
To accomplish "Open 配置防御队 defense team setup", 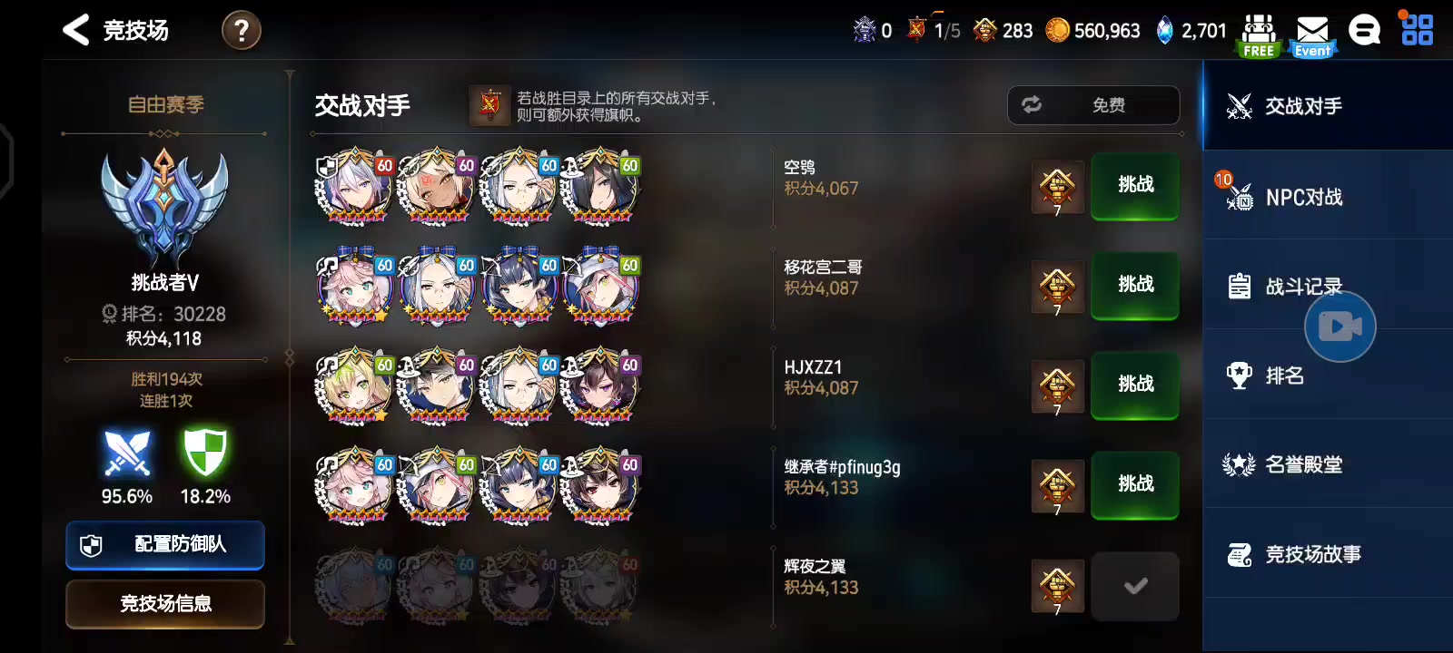I will tap(165, 544).
